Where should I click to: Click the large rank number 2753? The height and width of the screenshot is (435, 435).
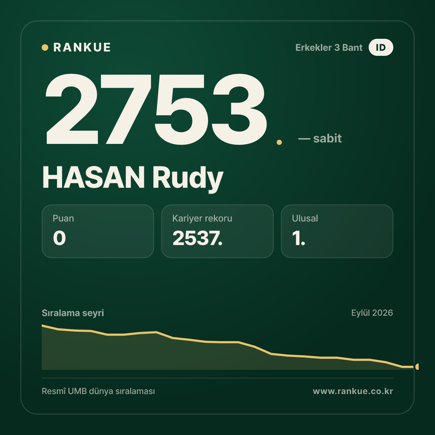click(156, 109)
